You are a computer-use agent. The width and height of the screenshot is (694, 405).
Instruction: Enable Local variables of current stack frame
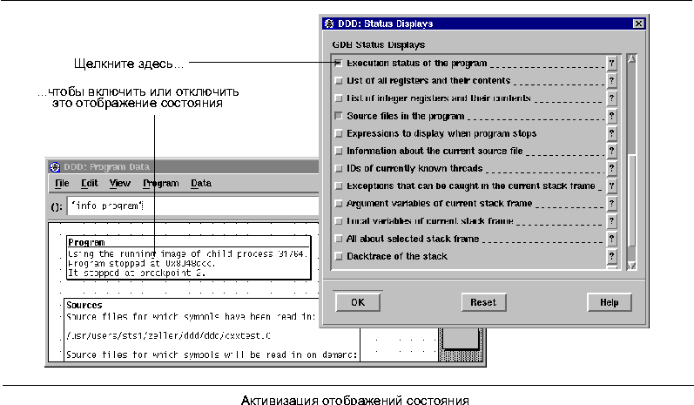coord(339,221)
